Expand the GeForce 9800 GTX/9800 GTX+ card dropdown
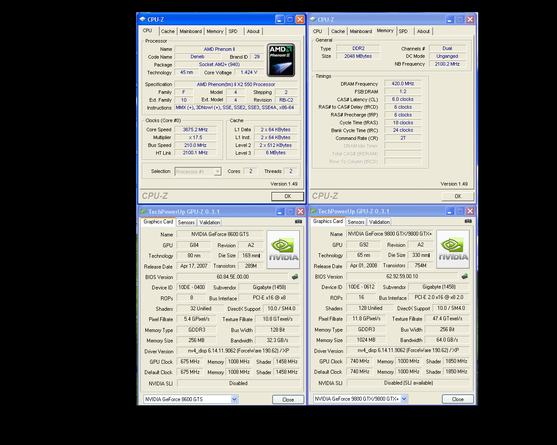This screenshot has width=557, height=445. 404,399
